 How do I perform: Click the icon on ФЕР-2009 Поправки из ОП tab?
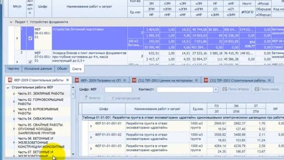point(77,80)
